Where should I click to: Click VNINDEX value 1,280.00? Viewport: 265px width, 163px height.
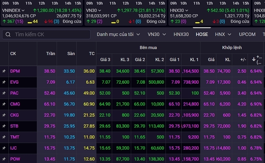[x=45, y=10]
